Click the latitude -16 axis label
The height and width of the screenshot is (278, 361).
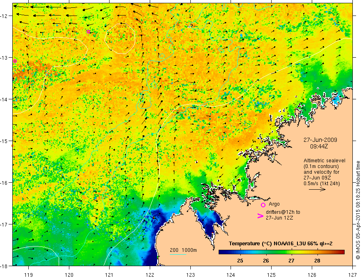[5, 183]
